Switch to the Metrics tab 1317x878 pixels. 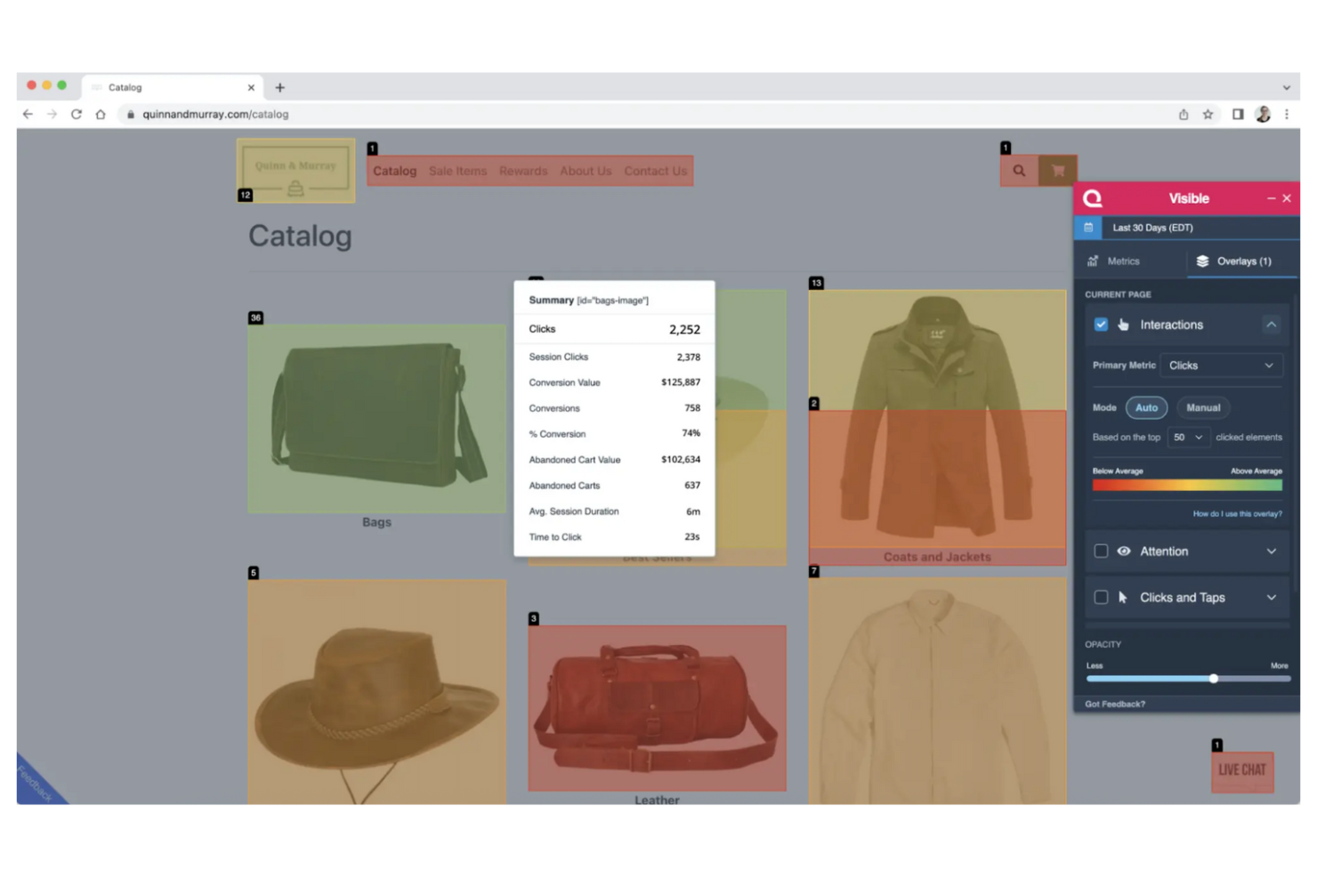[1122, 261]
